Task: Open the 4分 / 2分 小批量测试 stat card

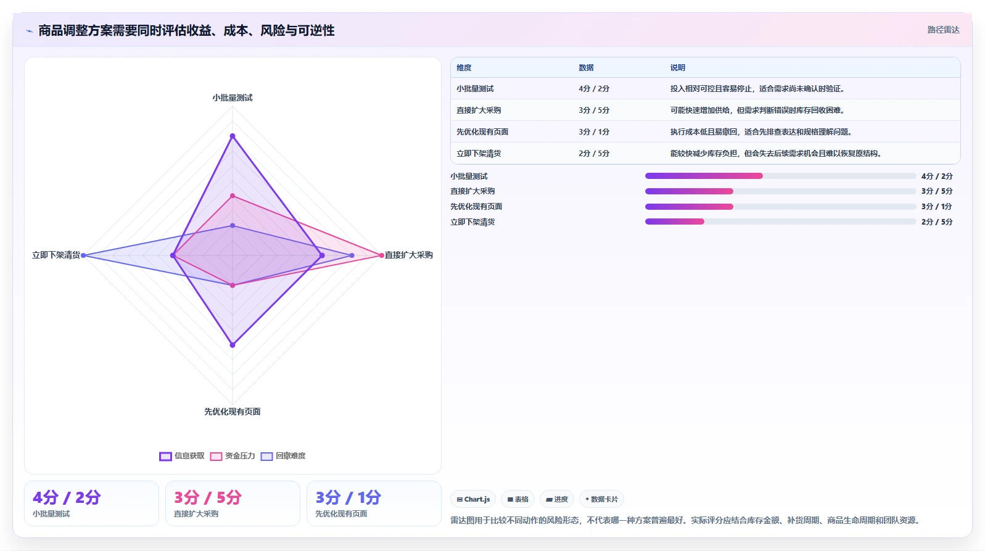Action: [x=91, y=503]
